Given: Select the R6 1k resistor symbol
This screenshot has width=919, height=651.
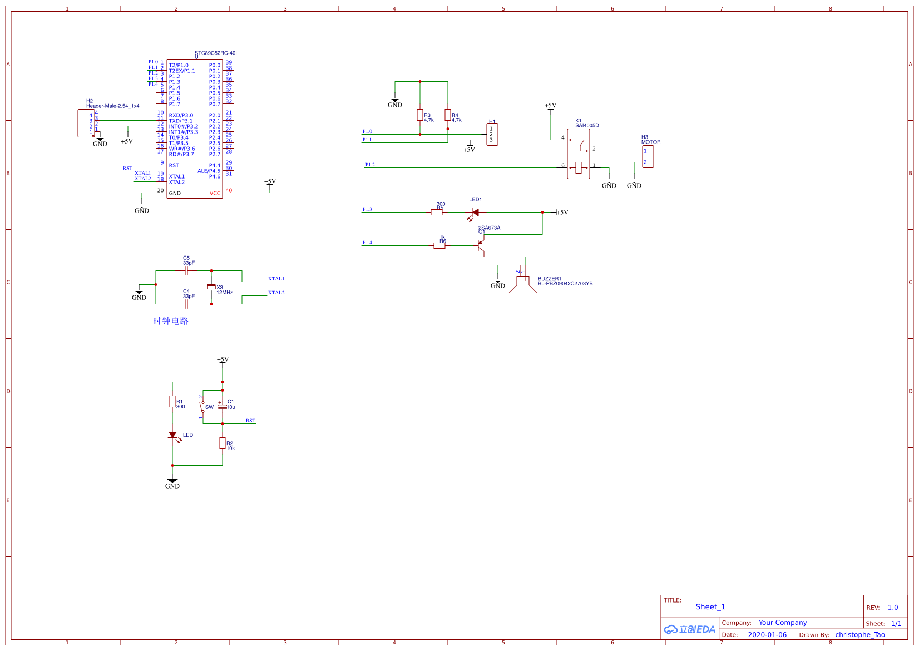Looking at the screenshot, I should tap(439, 245).
